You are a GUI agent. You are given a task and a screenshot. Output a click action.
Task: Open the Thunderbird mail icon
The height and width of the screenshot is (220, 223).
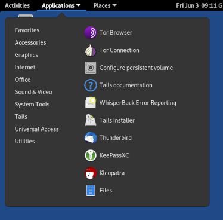tap(91, 138)
